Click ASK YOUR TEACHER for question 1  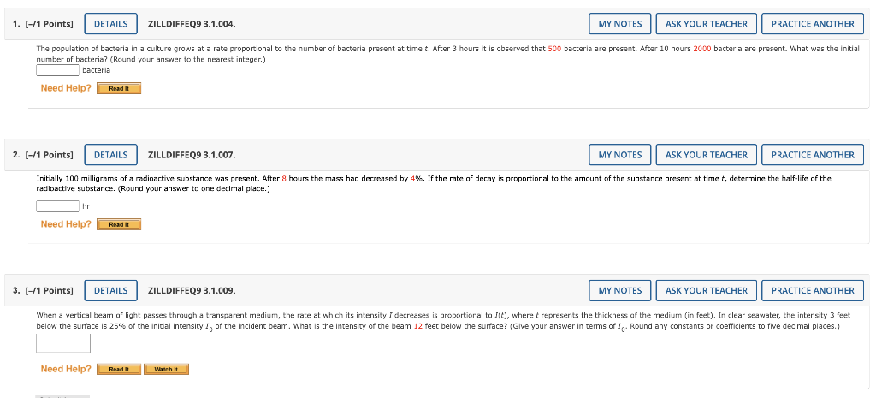[706, 24]
